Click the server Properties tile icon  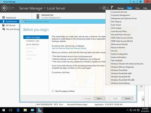coord(38,16)
